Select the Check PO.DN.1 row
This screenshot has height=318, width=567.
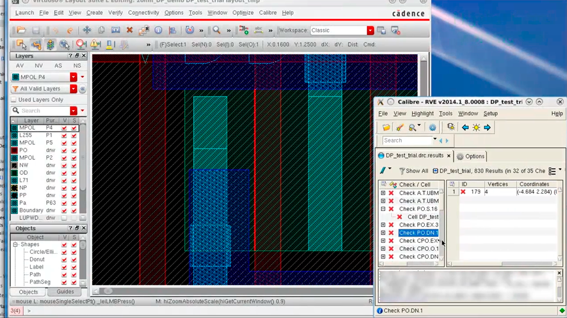coord(418,233)
